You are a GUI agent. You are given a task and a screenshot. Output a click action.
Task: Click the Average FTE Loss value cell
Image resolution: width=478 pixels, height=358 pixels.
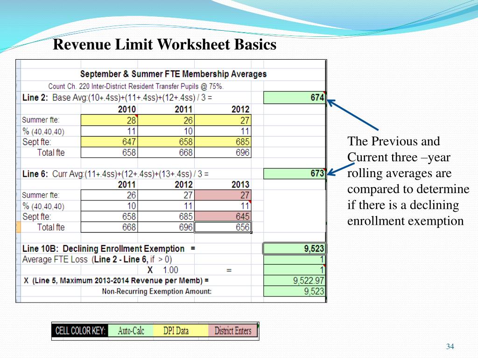click(295, 259)
